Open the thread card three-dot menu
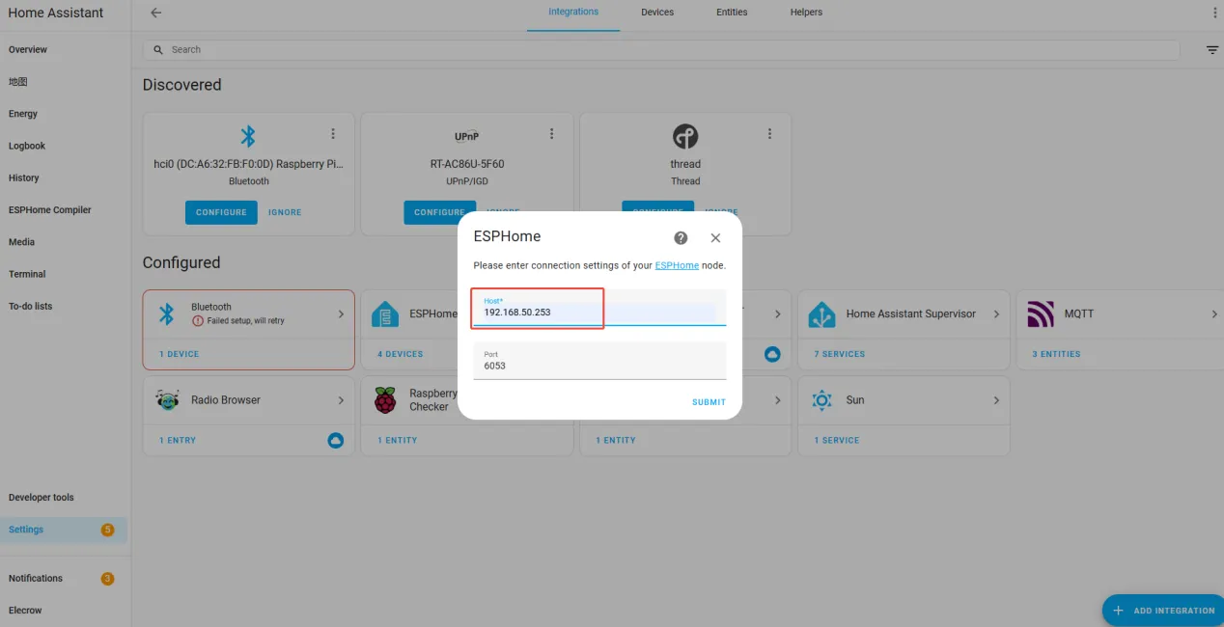 769,134
